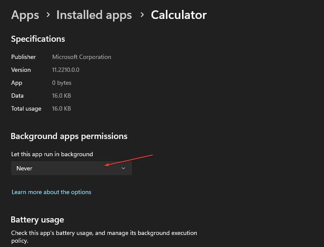Select the version number 11.2210.0.0
This screenshot has width=324, height=247.
click(x=66, y=70)
